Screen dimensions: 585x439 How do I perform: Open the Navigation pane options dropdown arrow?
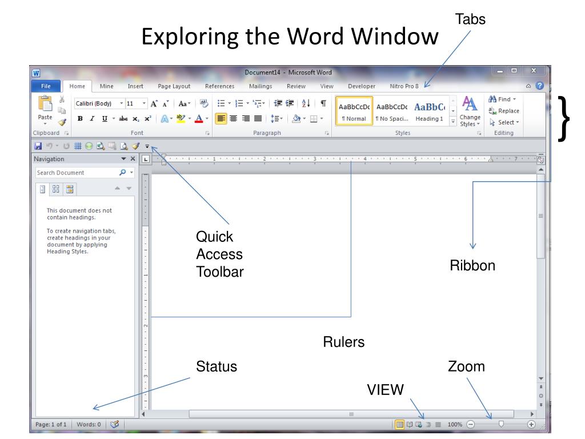click(x=123, y=159)
